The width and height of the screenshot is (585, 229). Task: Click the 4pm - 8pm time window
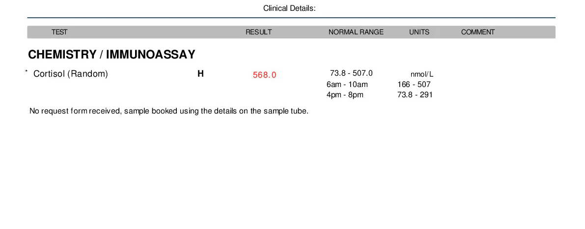tap(345, 95)
